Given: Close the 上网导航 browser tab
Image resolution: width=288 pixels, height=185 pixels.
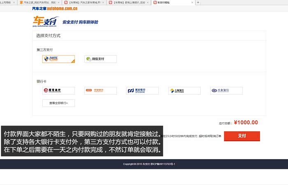Looking at the screenshot, I should 14,2.
